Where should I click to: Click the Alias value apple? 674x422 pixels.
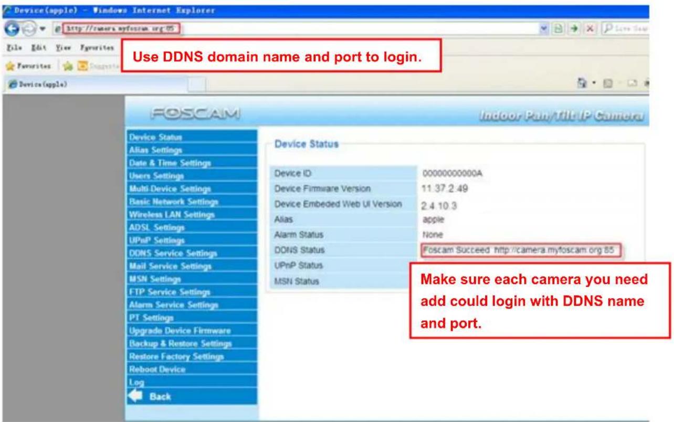[433, 219]
